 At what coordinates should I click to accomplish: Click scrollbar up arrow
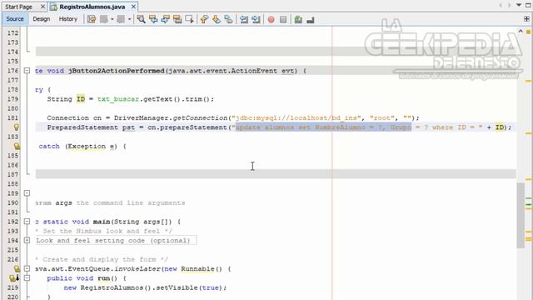(x=520, y=31)
